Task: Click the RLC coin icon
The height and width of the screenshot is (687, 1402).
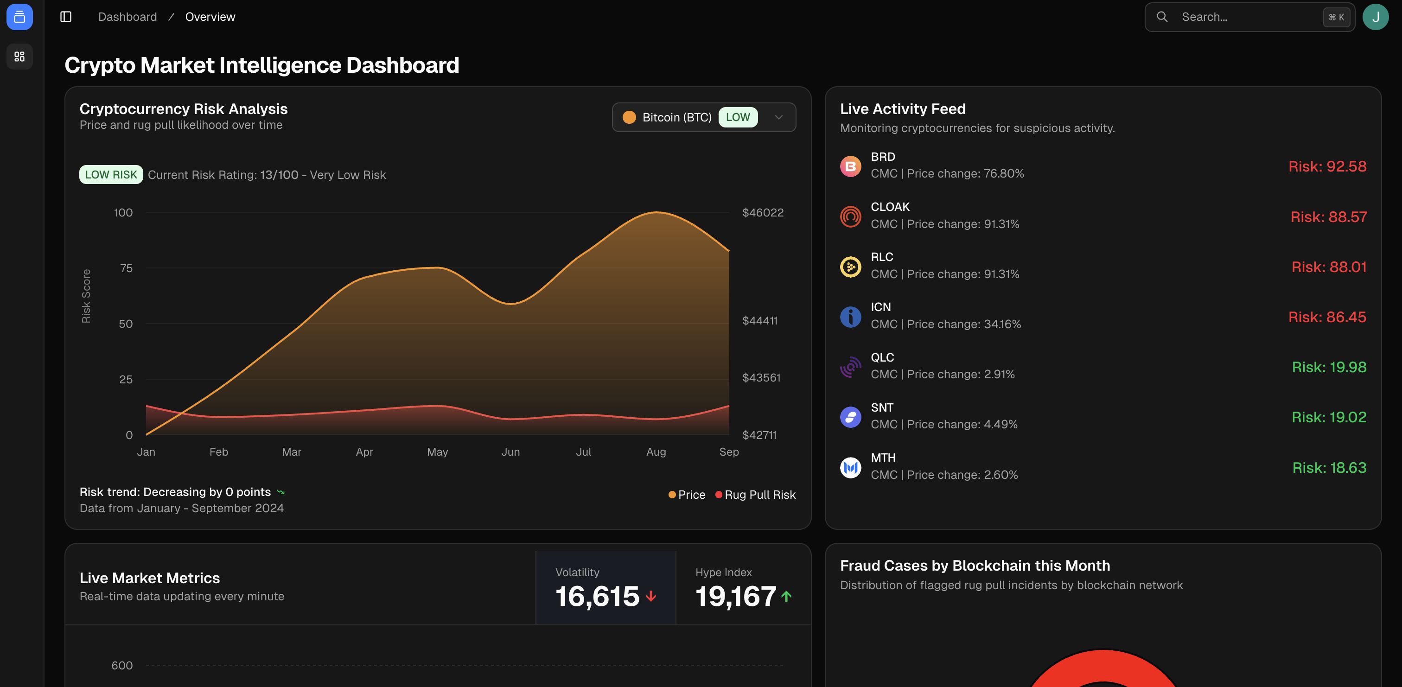Action: 850,266
